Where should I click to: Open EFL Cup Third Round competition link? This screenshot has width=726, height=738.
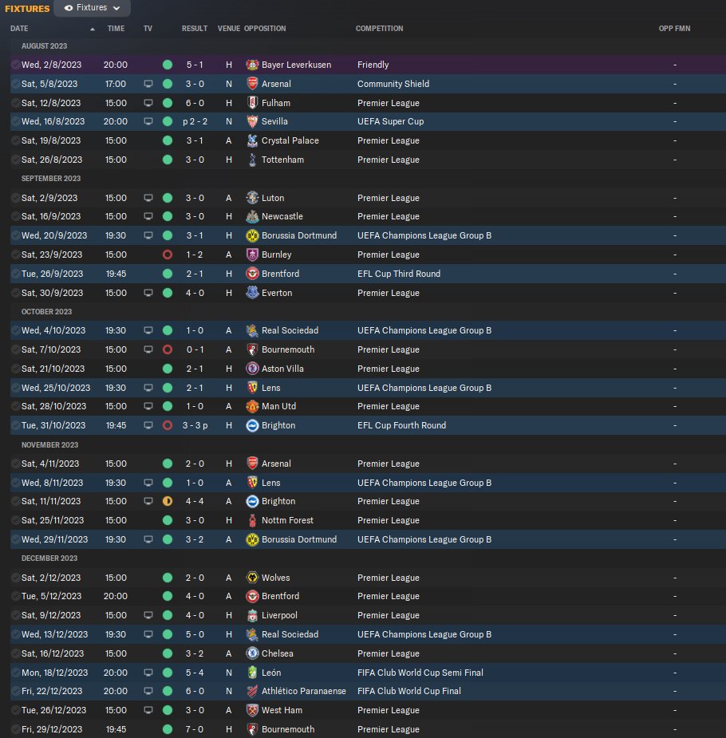[x=399, y=274]
